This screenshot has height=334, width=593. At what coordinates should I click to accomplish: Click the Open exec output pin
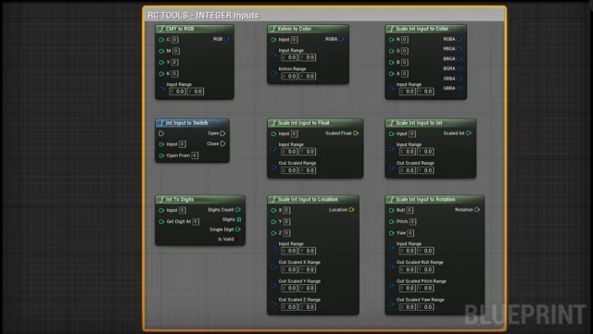pos(223,133)
